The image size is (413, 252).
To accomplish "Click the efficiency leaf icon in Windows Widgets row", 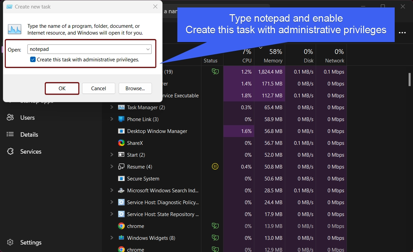I will click(215, 238).
